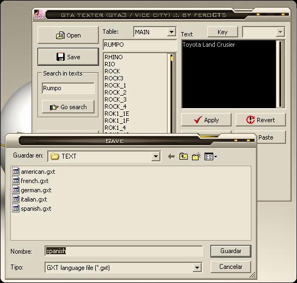Open the view menu icon dropdown
Screen dimensions: 297x283
[x=211, y=156]
